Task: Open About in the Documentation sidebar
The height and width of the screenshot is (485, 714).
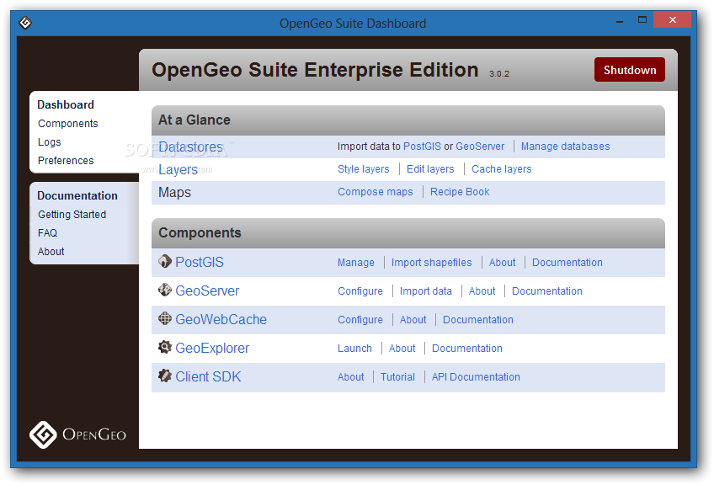Action: (51, 252)
